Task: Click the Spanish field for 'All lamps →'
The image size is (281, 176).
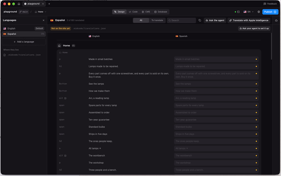Action: 216,148
